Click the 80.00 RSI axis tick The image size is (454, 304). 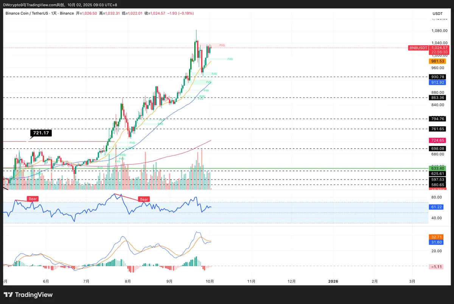(437, 197)
